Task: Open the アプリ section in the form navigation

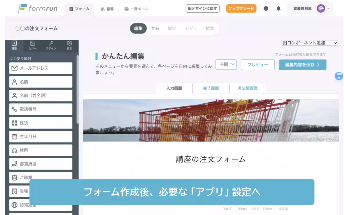Action: pos(190,28)
